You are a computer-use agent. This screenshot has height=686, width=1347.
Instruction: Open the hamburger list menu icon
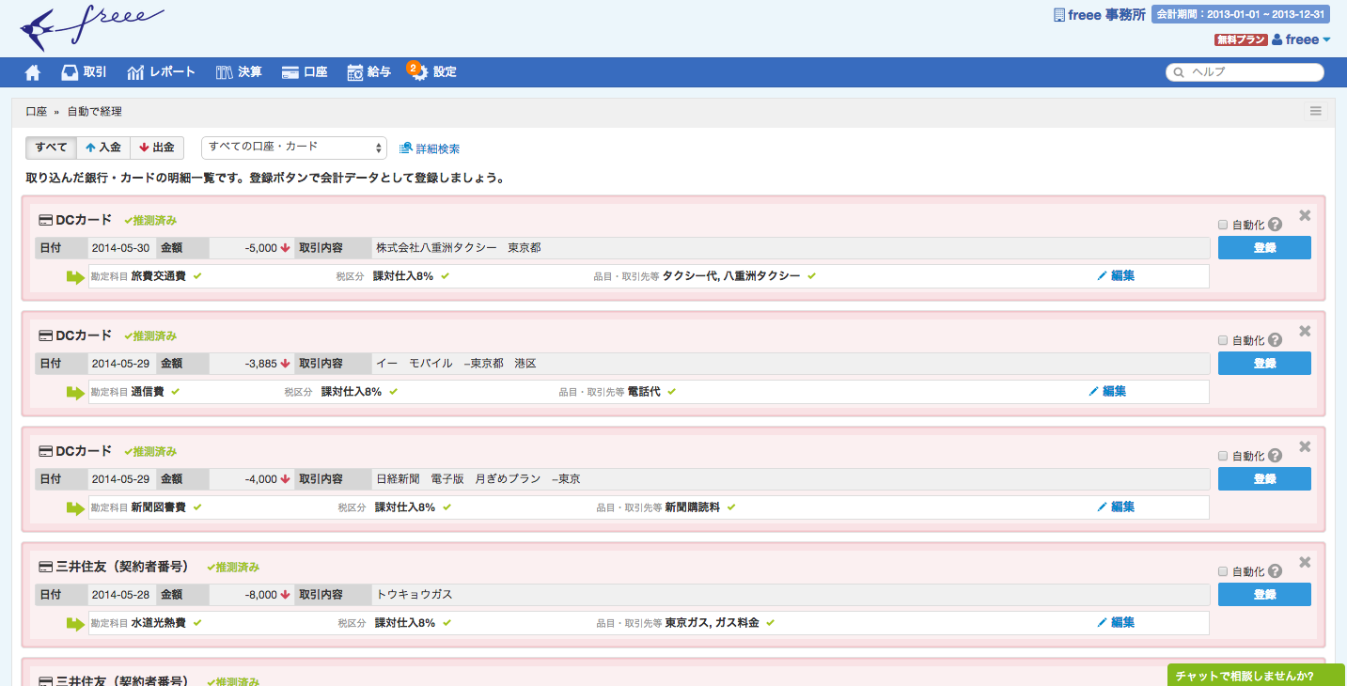(x=1316, y=111)
